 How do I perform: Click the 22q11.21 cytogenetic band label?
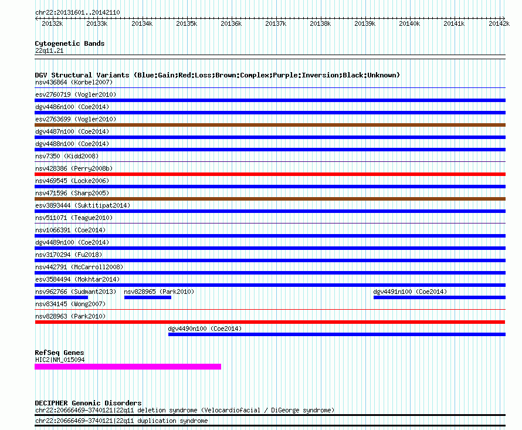pyautogui.click(x=49, y=50)
